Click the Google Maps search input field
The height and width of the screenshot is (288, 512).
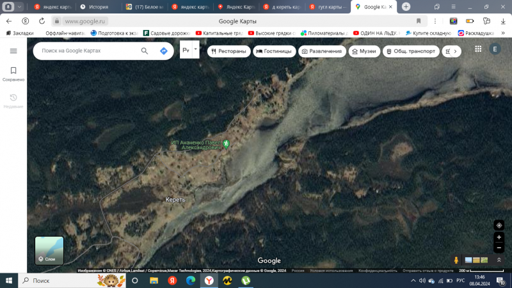tap(86, 51)
